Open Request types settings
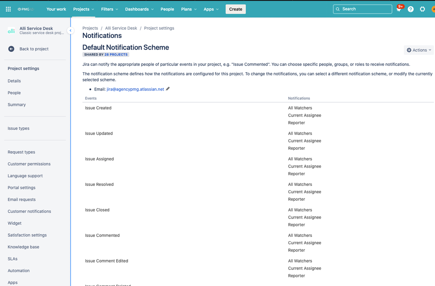 click(x=21, y=152)
